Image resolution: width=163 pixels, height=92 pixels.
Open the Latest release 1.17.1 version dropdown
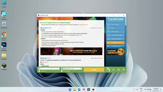pos(72,69)
